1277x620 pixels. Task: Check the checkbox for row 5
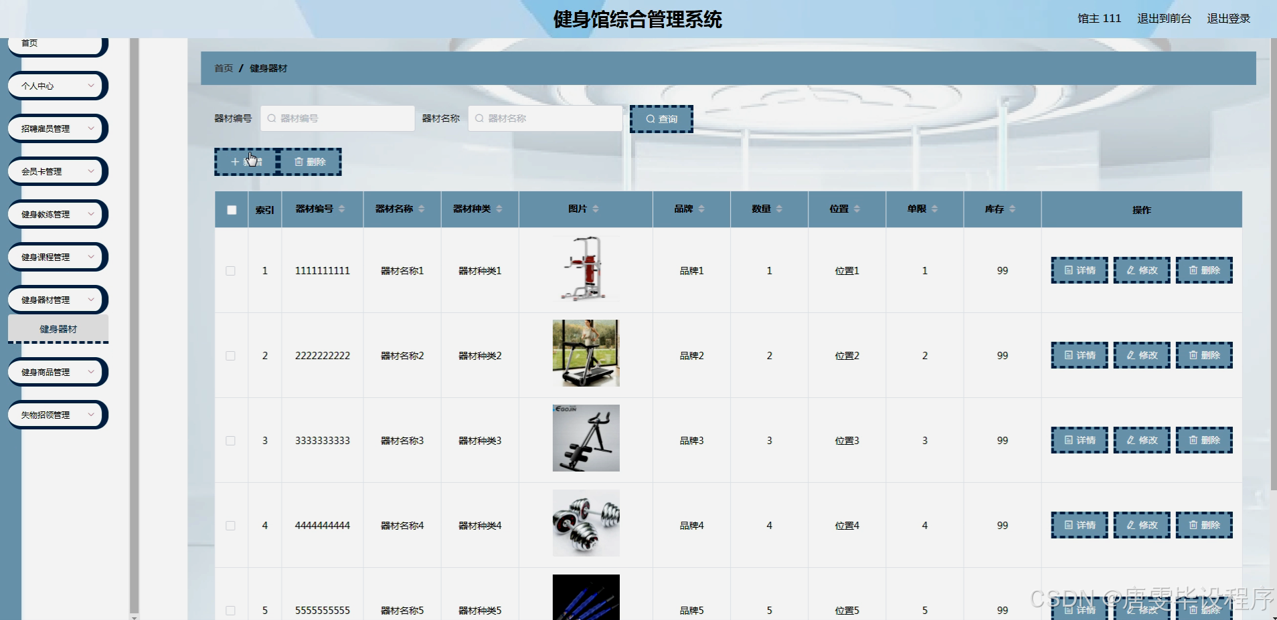231,611
